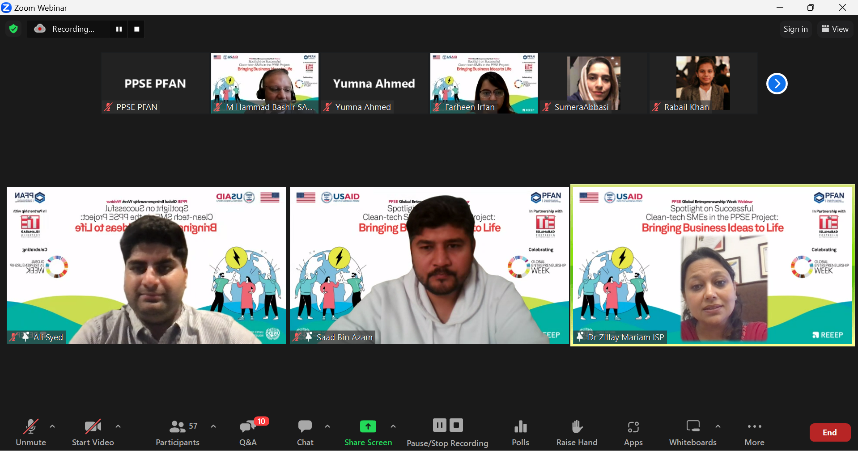Click the Sign in button

tap(795, 29)
